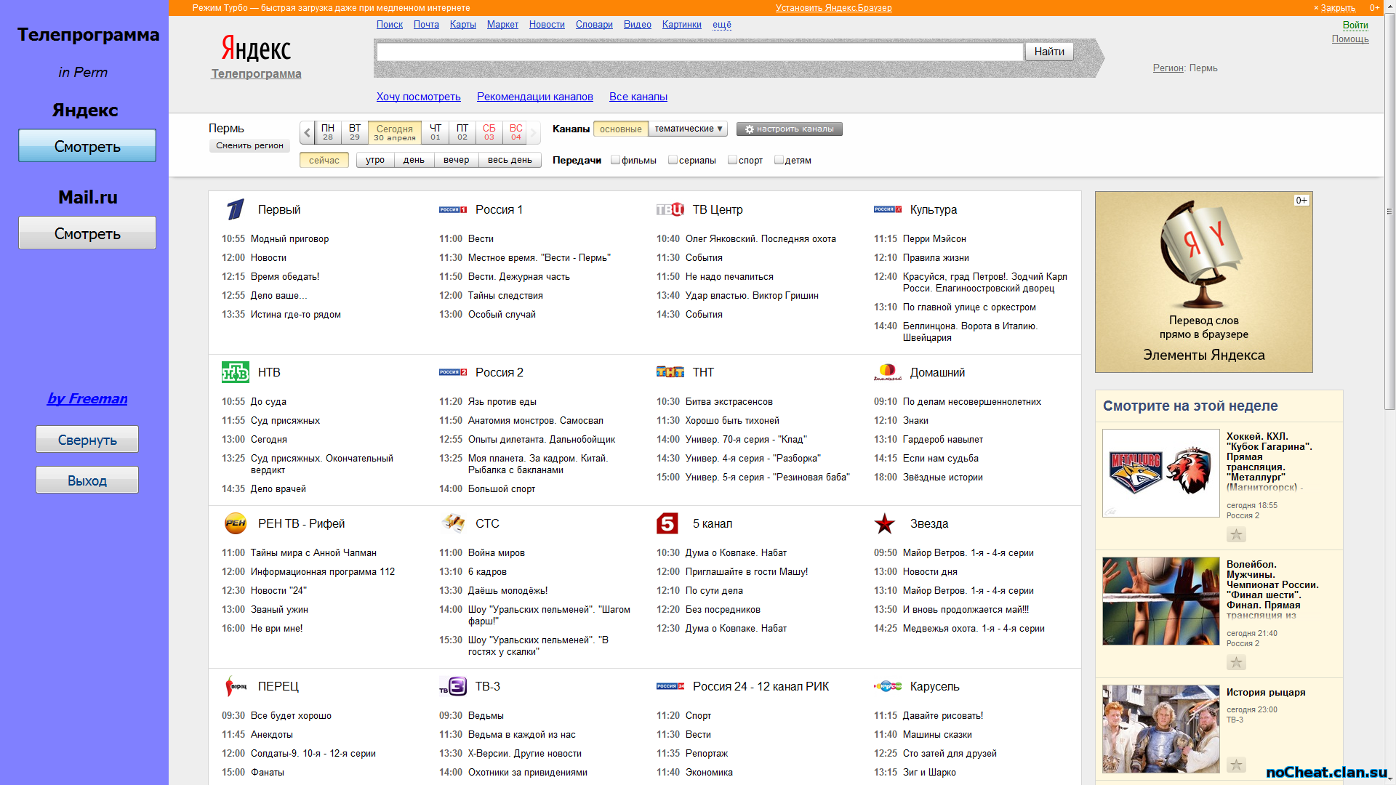
Task: Click the ТВ-3 channel logo
Action: 452,686
